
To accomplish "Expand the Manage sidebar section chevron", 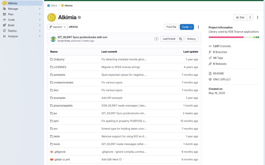I will (40, 9).
